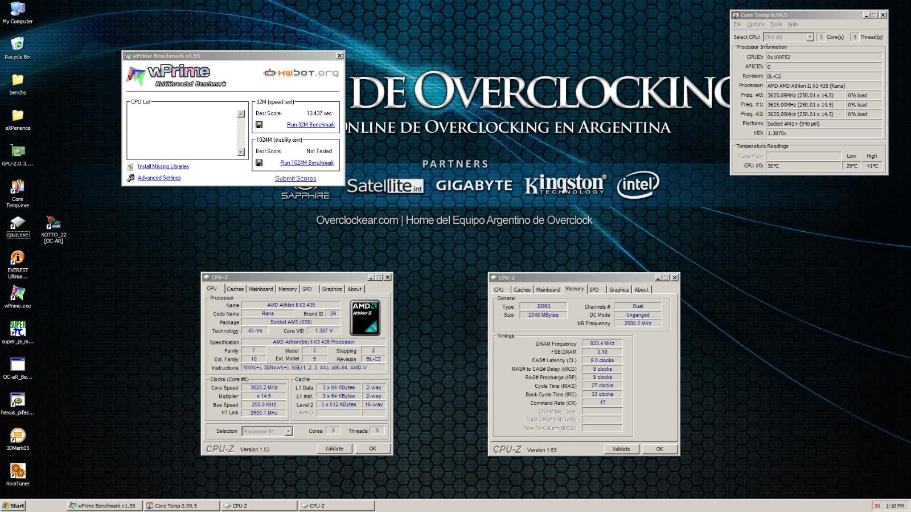Switch to Memory tab in left CPU-Z
This screenshot has width=911, height=512.
(x=288, y=289)
